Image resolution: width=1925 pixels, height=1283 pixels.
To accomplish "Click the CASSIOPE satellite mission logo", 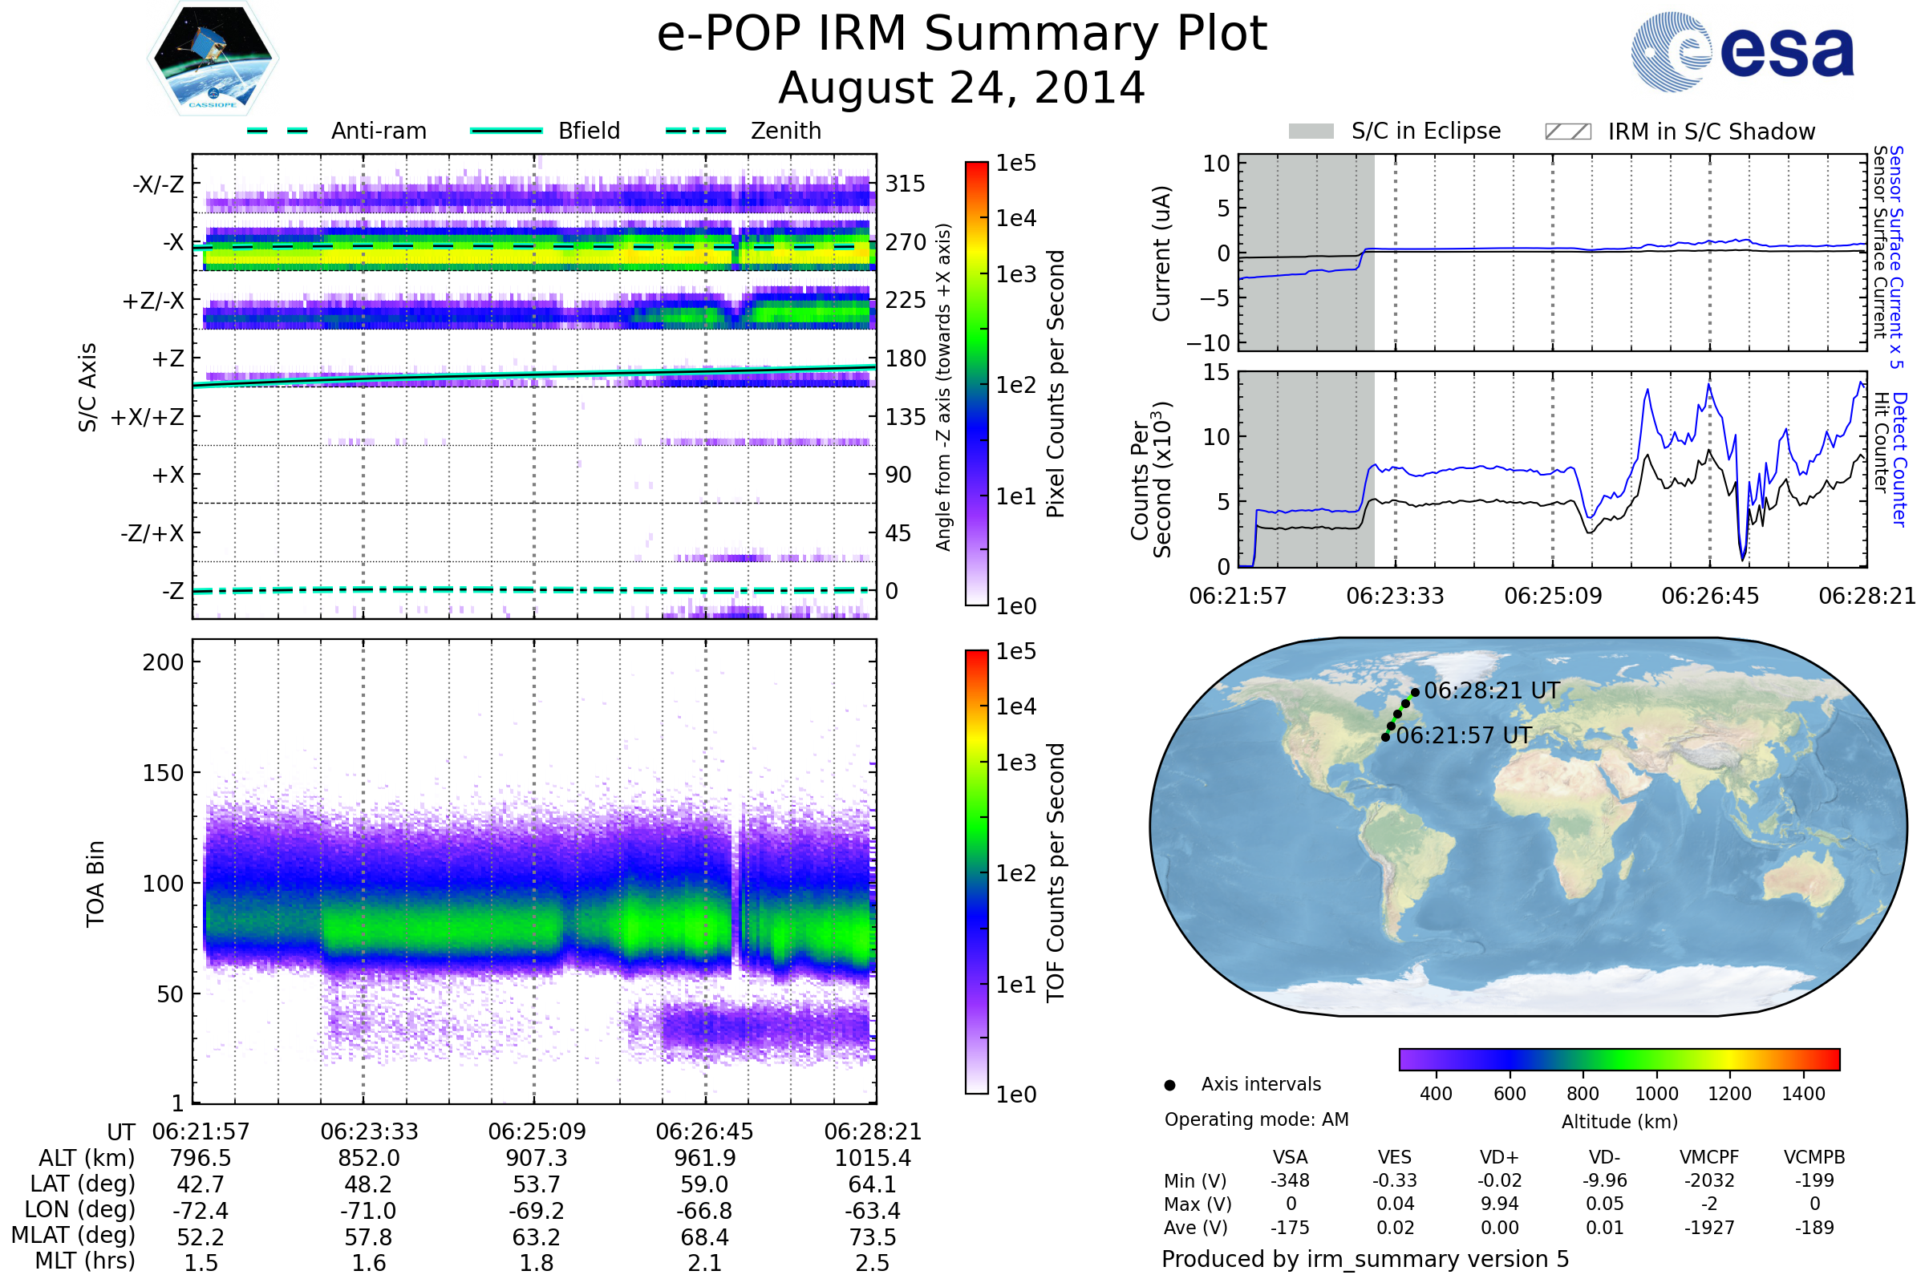I will click(213, 59).
